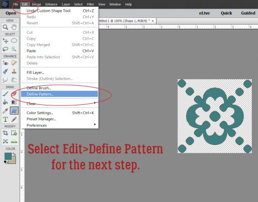Select the Pencil tool
This screenshot has height=202, width=258.
(14, 119)
